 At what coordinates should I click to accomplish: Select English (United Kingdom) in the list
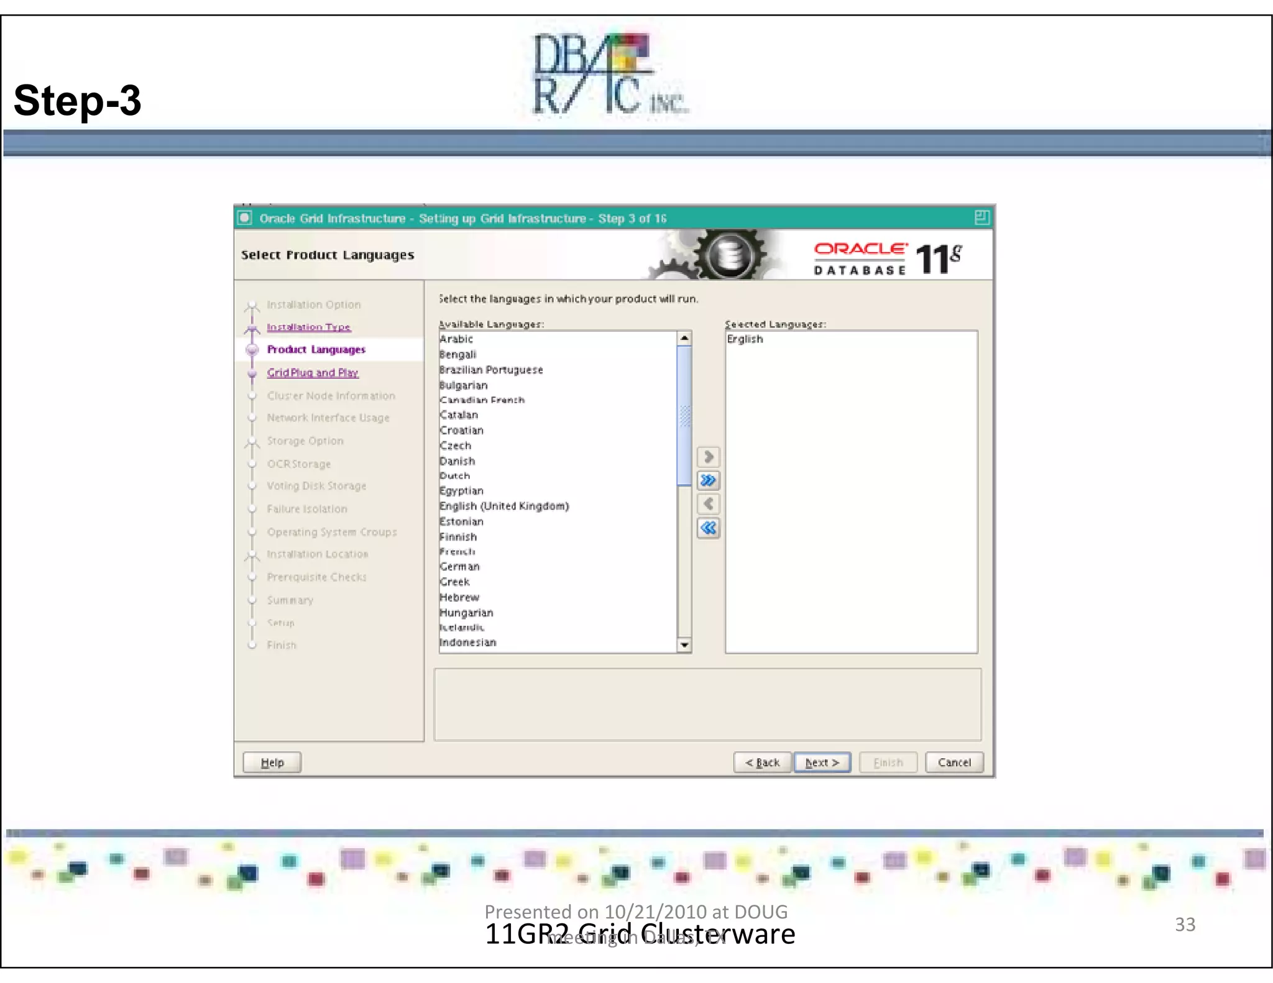pyautogui.click(x=558, y=506)
